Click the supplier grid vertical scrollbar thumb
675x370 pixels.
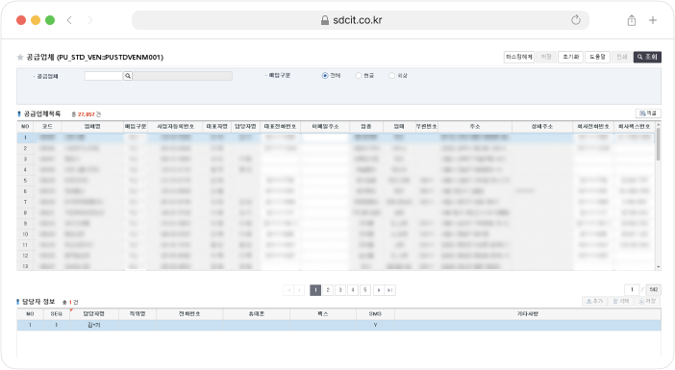point(659,145)
